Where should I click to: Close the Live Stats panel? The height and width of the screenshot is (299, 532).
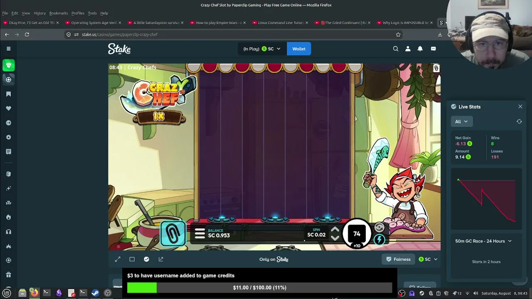520,107
